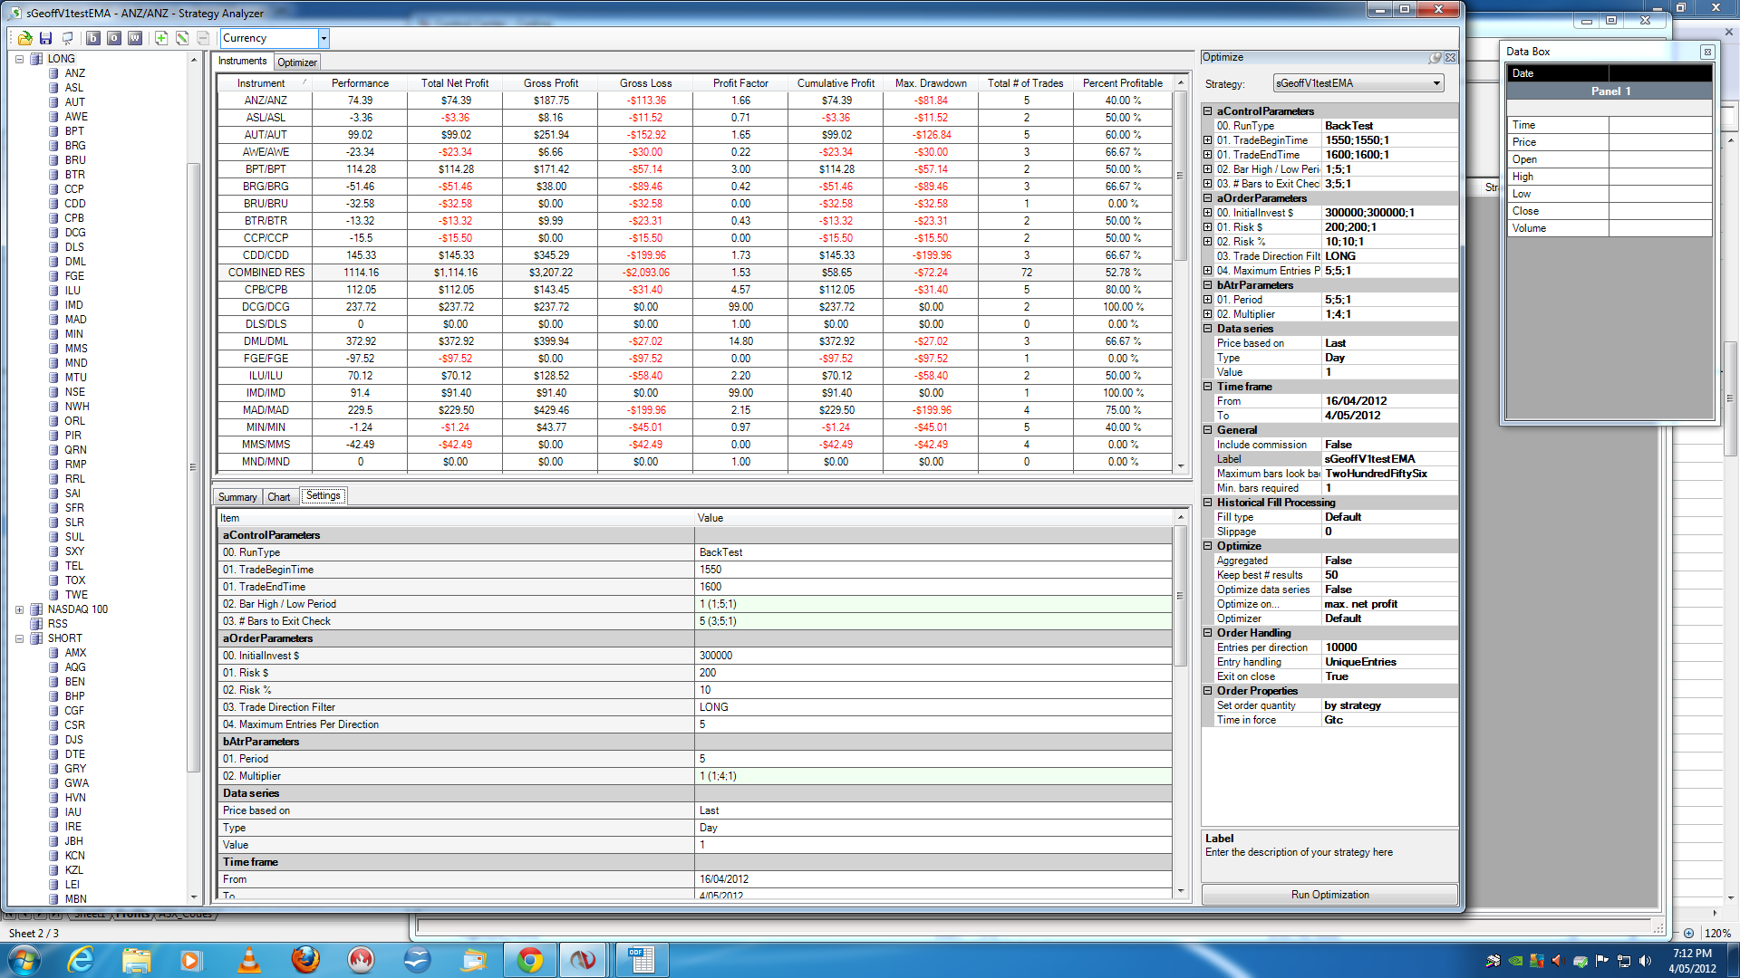1740x978 pixels.
Task: Click the open folder toolbar icon
Action: tap(24, 38)
